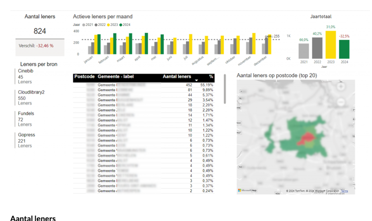Click the table vertical scrollbar

[x=225, y=89]
